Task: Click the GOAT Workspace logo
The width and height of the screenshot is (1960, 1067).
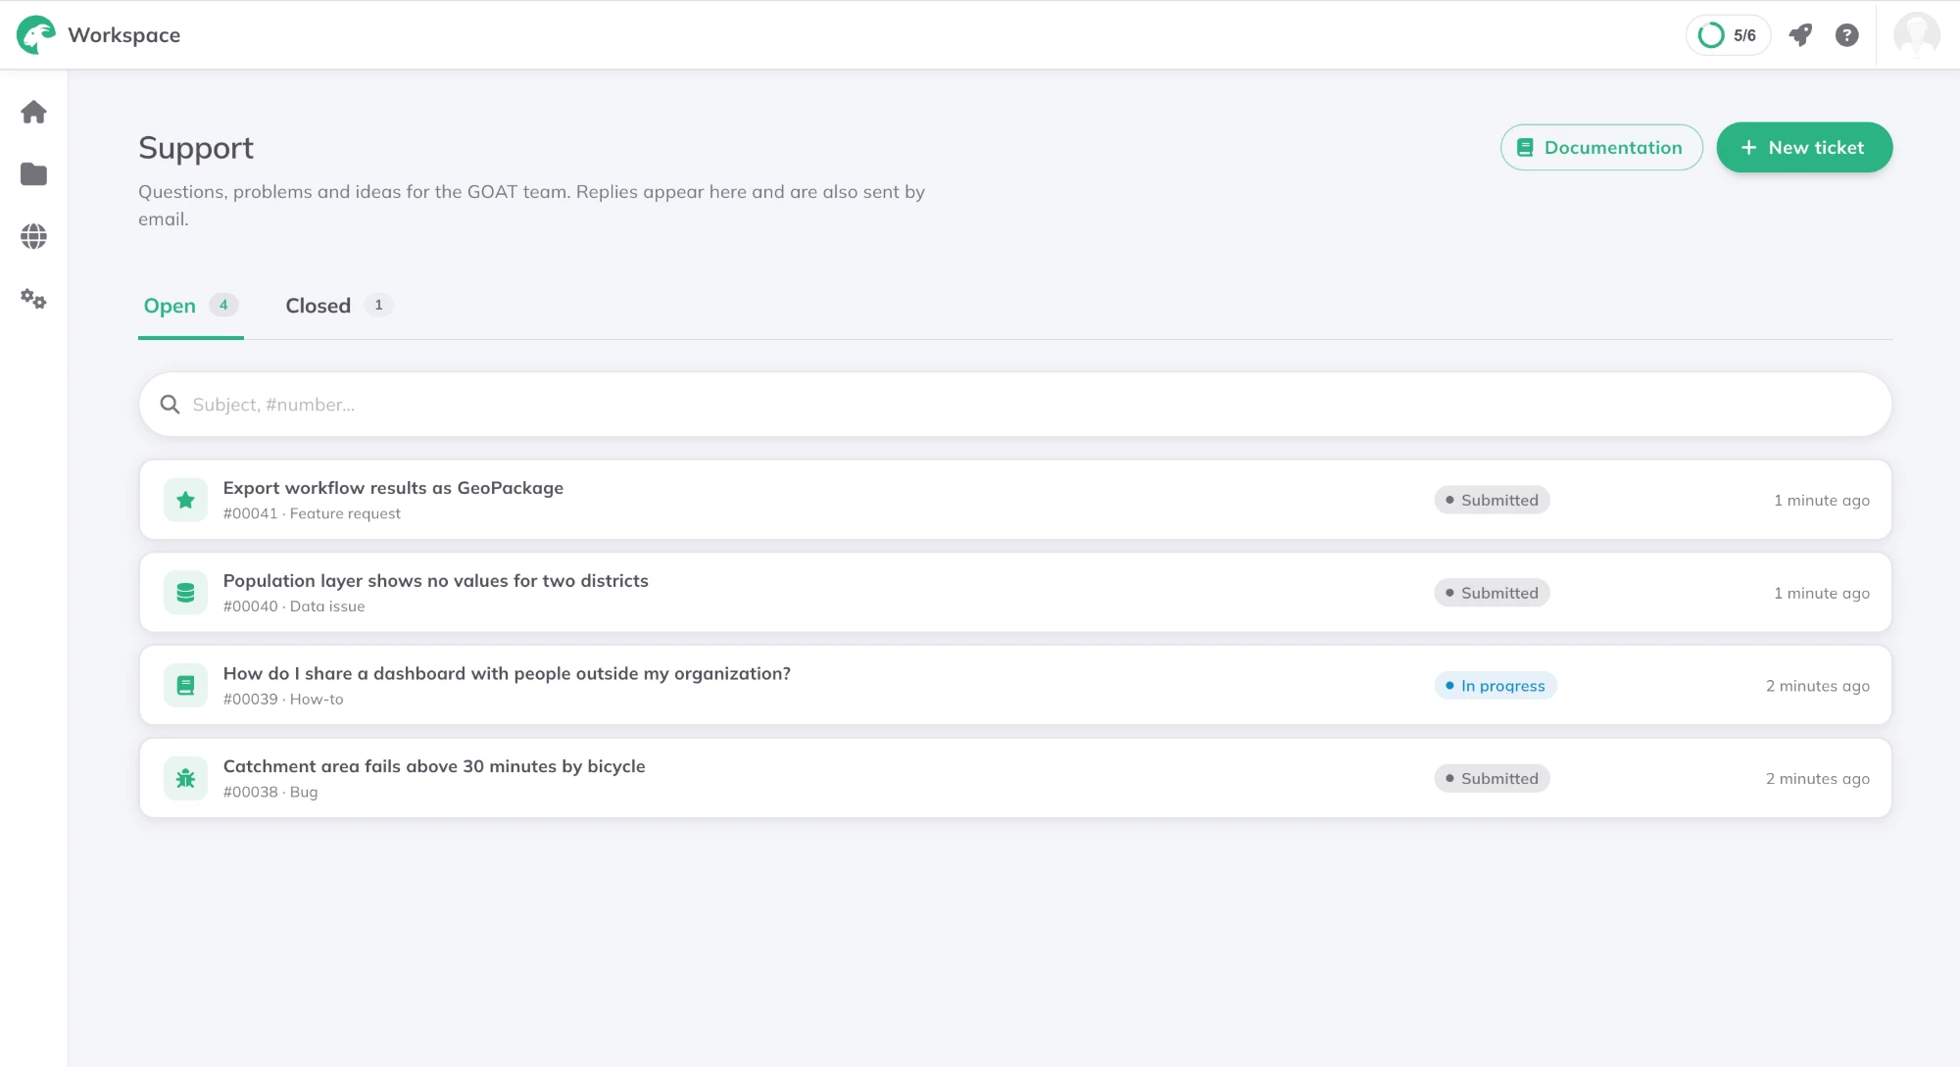Action: (x=36, y=35)
